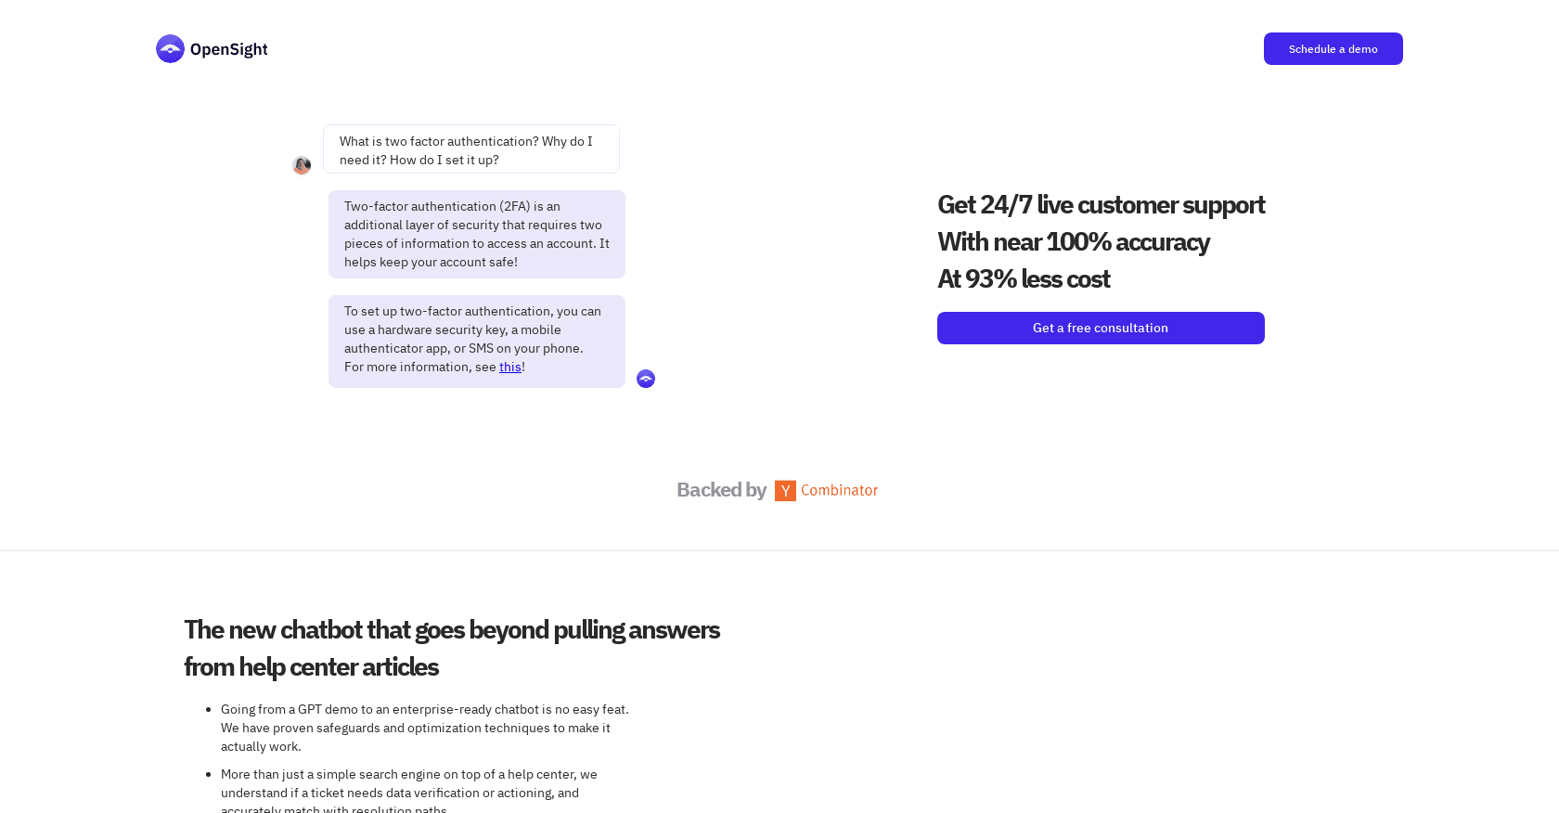This screenshot has width=1559, height=813.
Task: Click the 'new chatbot that goes beyond' heading
Action: (452, 629)
